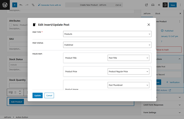Screen dimensions: 184x119
Task: Generate Form with AI
Action: pyautogui.click(x=49, y=5)
